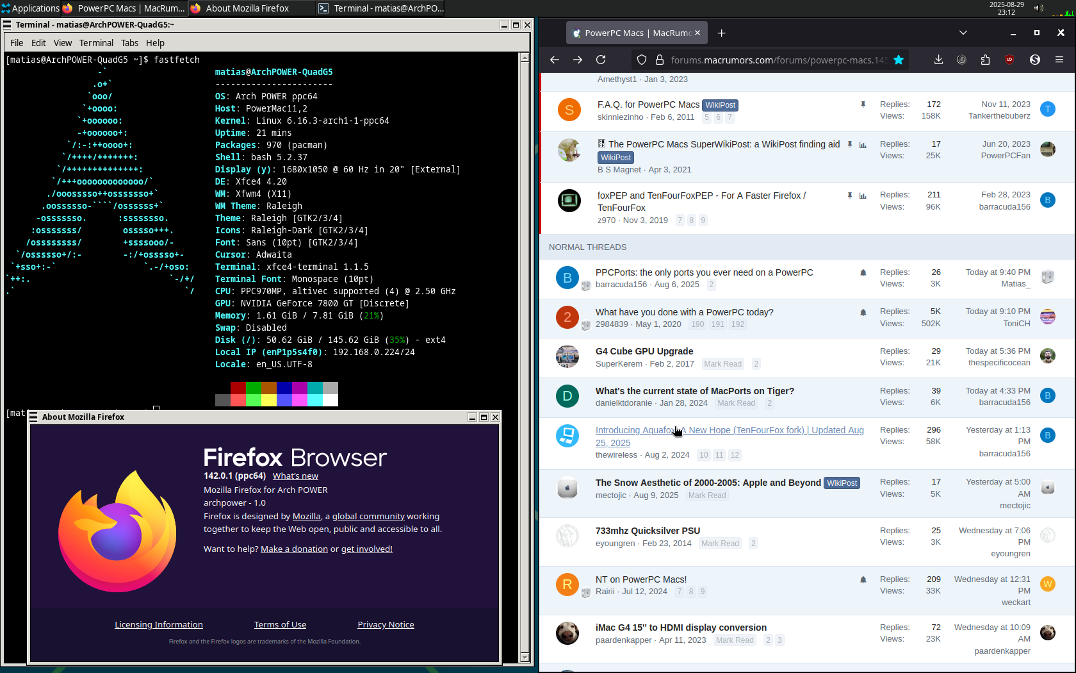Open the Licensing Information link
The width and height of the screenshot is (1076, 673).
click(x=159, y=624)
